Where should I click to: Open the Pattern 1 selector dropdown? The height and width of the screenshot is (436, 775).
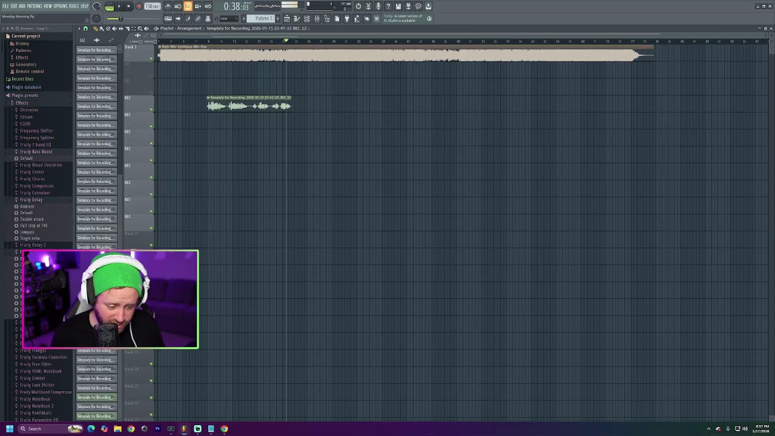(x=260, y=19)
